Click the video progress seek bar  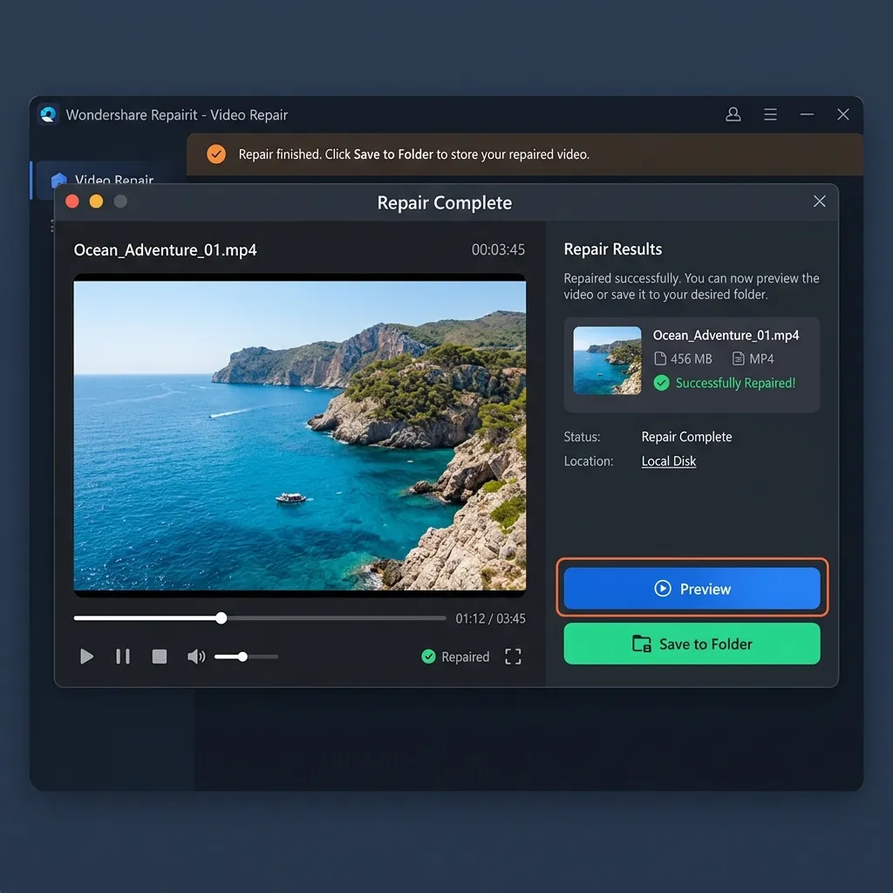[x=260, y=618]
